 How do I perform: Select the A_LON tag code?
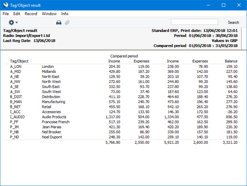[16, 67]
